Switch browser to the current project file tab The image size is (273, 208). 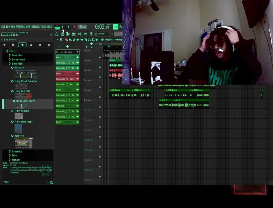(13, 45)
